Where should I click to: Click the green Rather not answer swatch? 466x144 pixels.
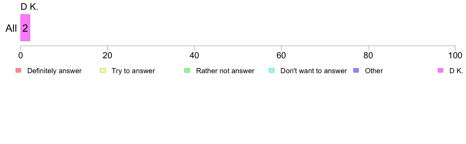point(187,70)
